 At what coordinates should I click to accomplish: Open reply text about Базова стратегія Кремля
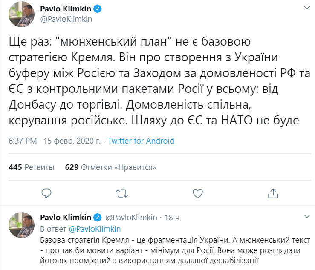coord(171,249)
